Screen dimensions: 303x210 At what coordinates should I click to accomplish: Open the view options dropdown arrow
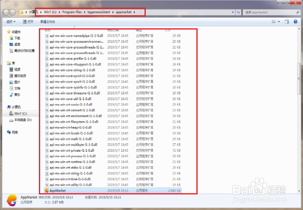tap(279, 22)
